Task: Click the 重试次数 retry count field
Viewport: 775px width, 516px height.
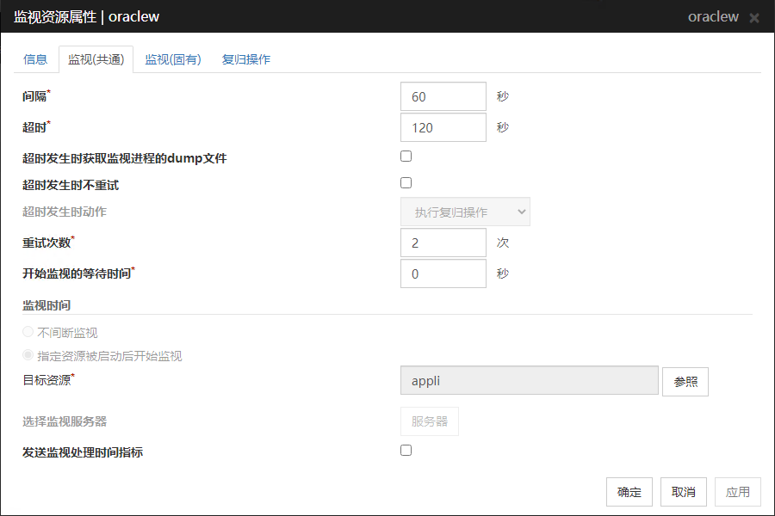Action: (443, 243)
